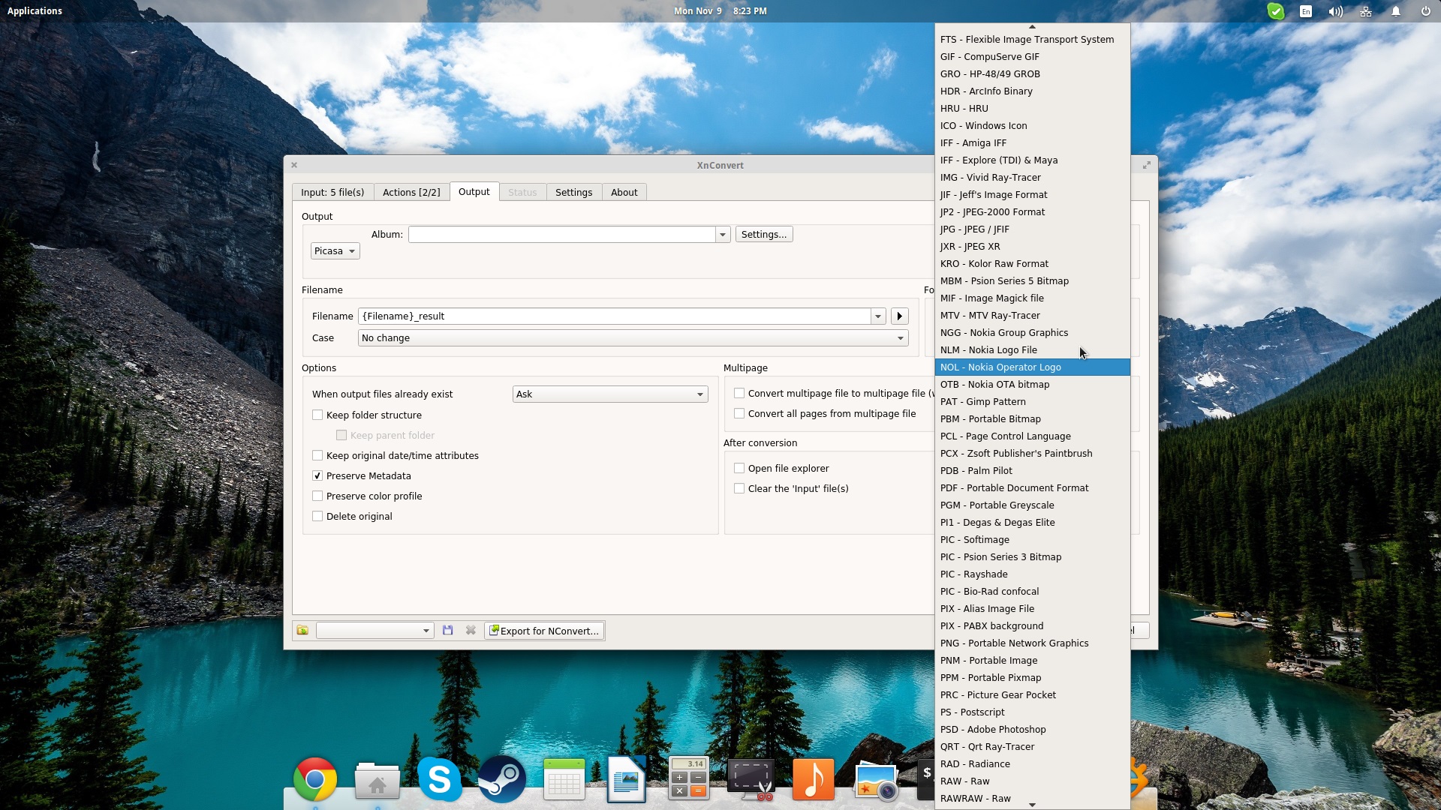Image resolution: width=1441 pixels, height=810 pixels.
Task: Choose PDF - Portable Document Format
Action: point(1032,488)
